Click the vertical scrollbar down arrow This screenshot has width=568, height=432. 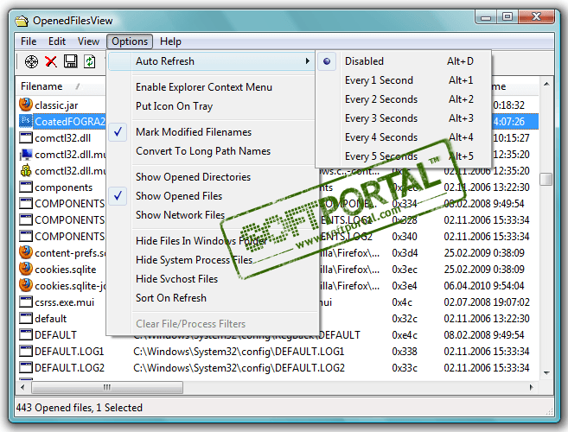(546, 372)
